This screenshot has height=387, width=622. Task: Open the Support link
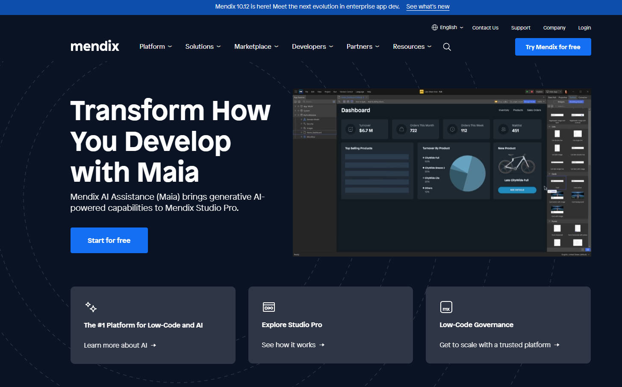521,28
